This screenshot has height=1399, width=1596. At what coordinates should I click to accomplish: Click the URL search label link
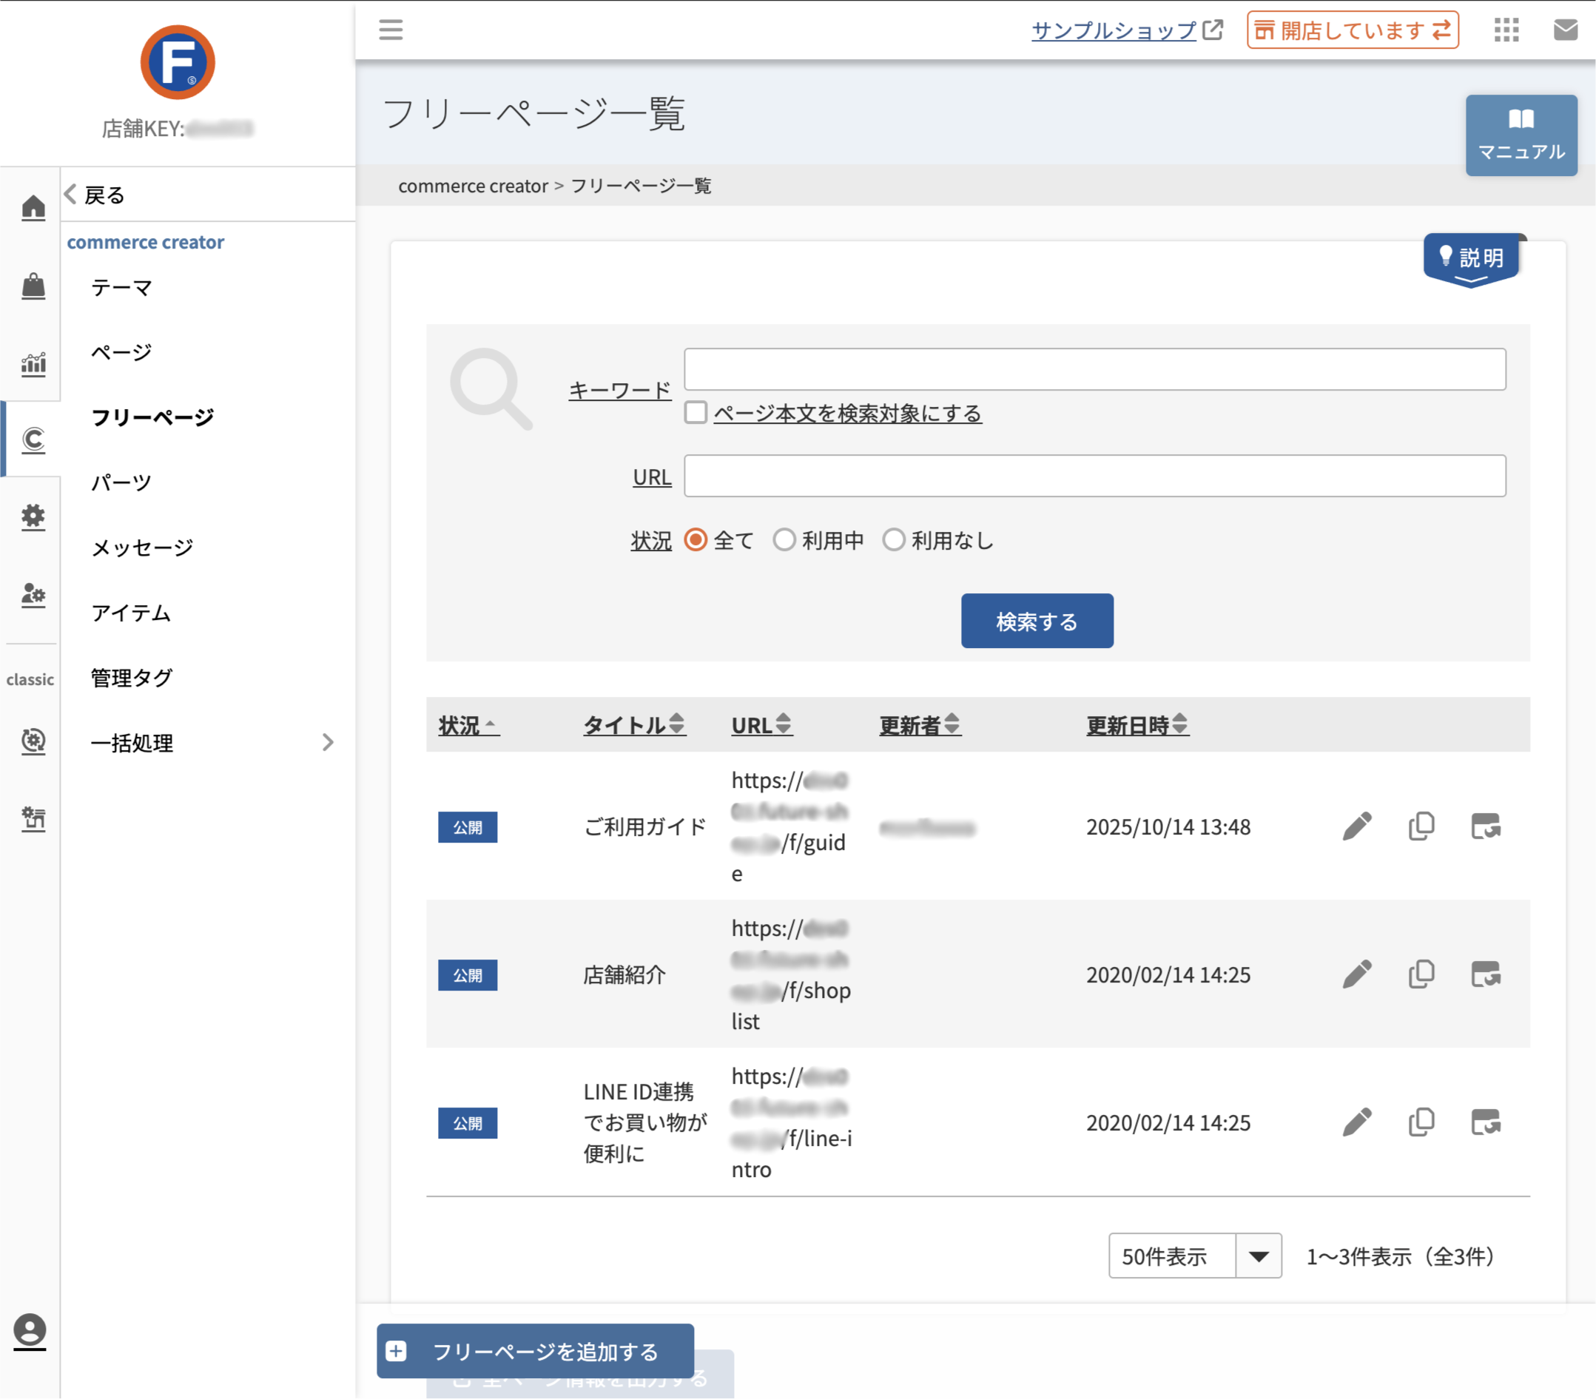click(x=652, y=476)
